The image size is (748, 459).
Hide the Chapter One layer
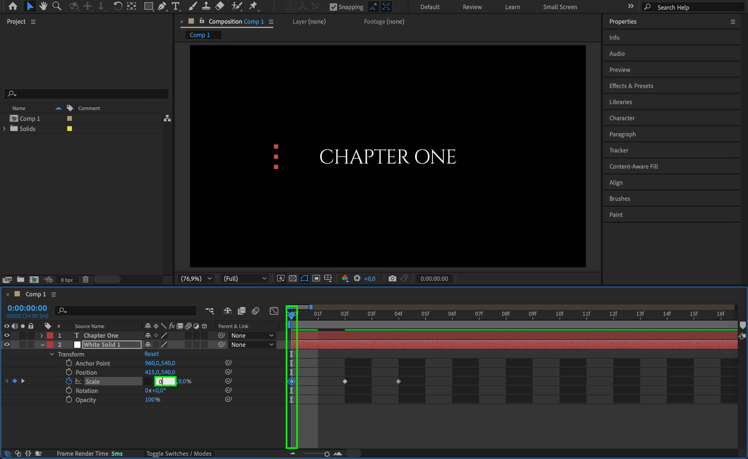[7, 336]
